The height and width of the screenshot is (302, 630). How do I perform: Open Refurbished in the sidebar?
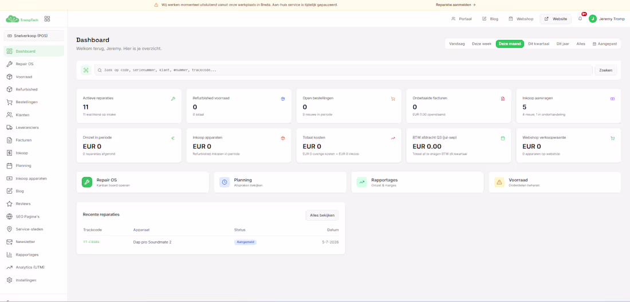[x=34, y=89]
